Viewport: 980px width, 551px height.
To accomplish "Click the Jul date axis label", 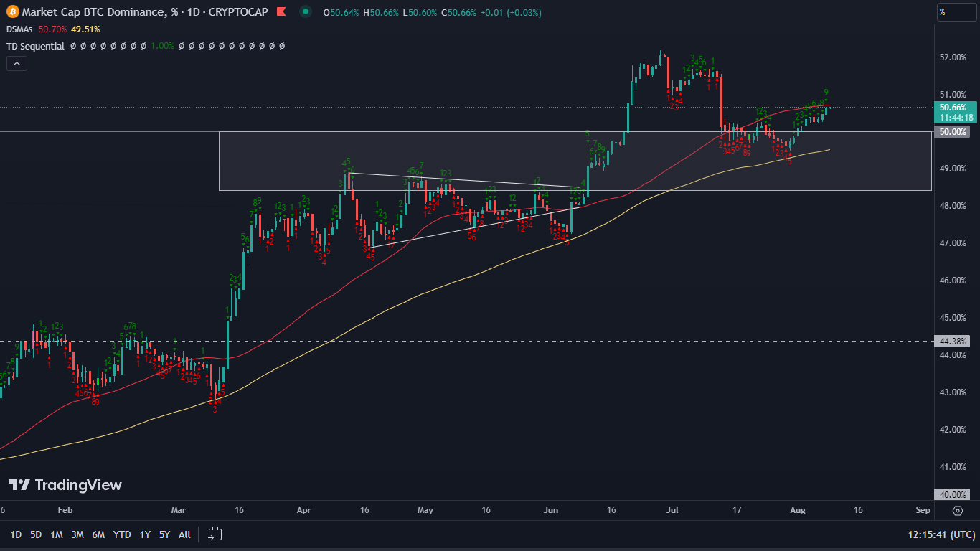I will pyautogui.click(x=672, y=510).
